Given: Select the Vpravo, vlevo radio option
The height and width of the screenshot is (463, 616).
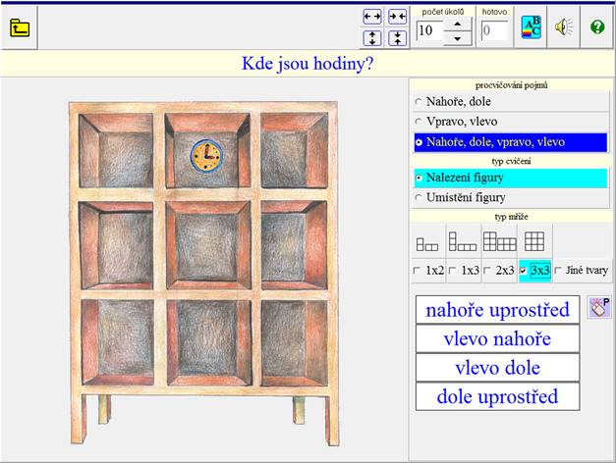Looking at the screenshot, I should 510,122.
